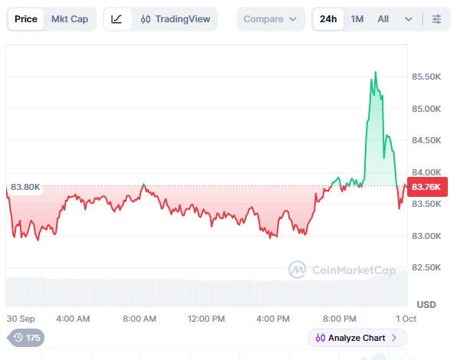
Task: Expand more time range options chevron
Action: point(409,19)
